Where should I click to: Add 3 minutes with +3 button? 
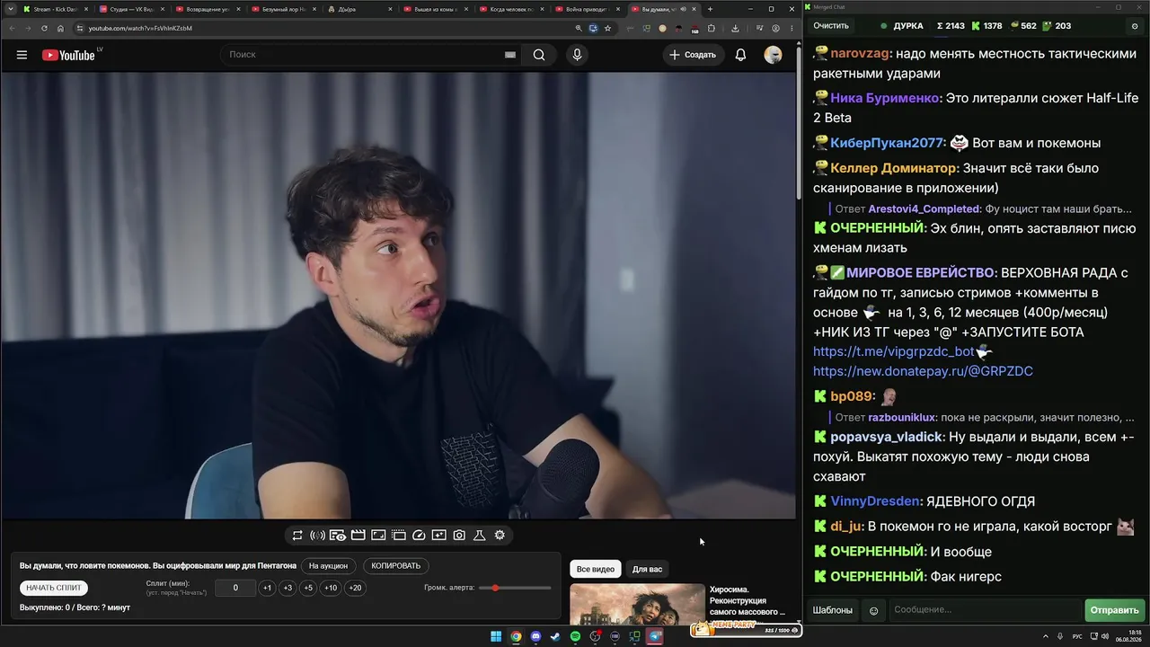287,589
